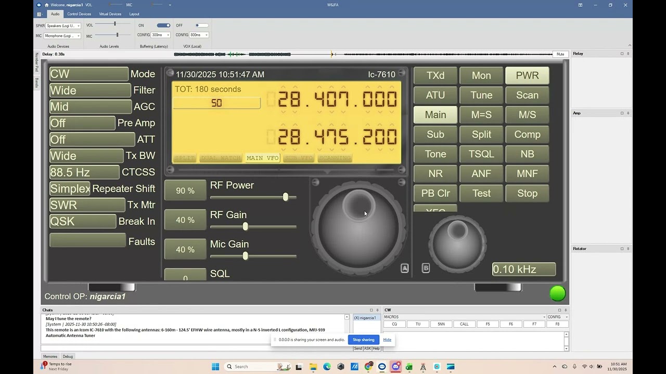The image size is (666, 374).
Task: Click Stop sharing button
Action: (x=364, y=340)
